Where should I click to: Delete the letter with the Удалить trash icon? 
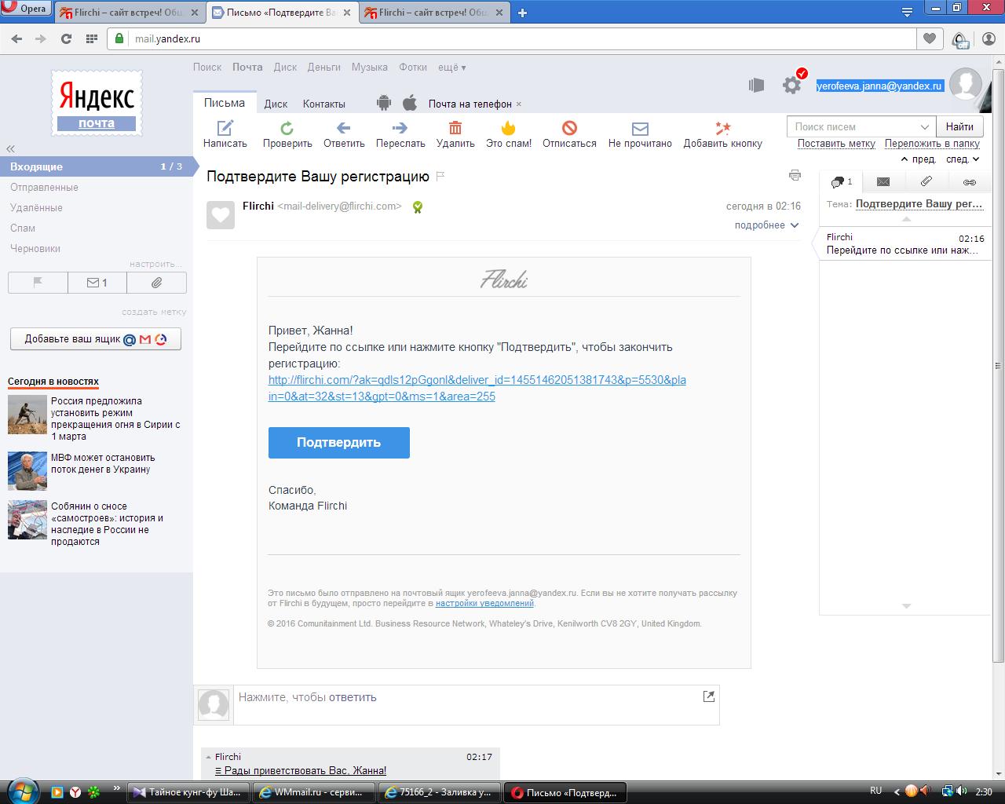455,128
